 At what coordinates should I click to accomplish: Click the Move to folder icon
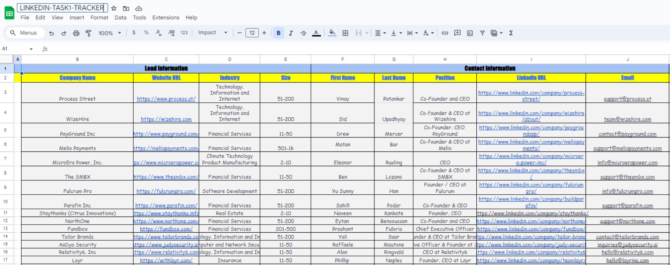click(126, 8)
